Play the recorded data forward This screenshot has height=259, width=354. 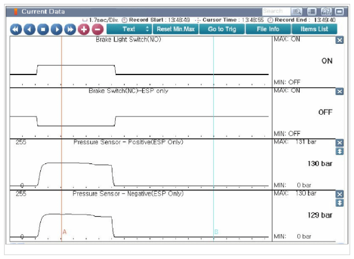point(56,29)
